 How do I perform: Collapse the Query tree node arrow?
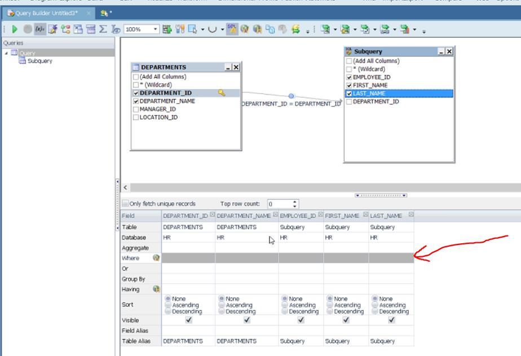tap(6, 53)
